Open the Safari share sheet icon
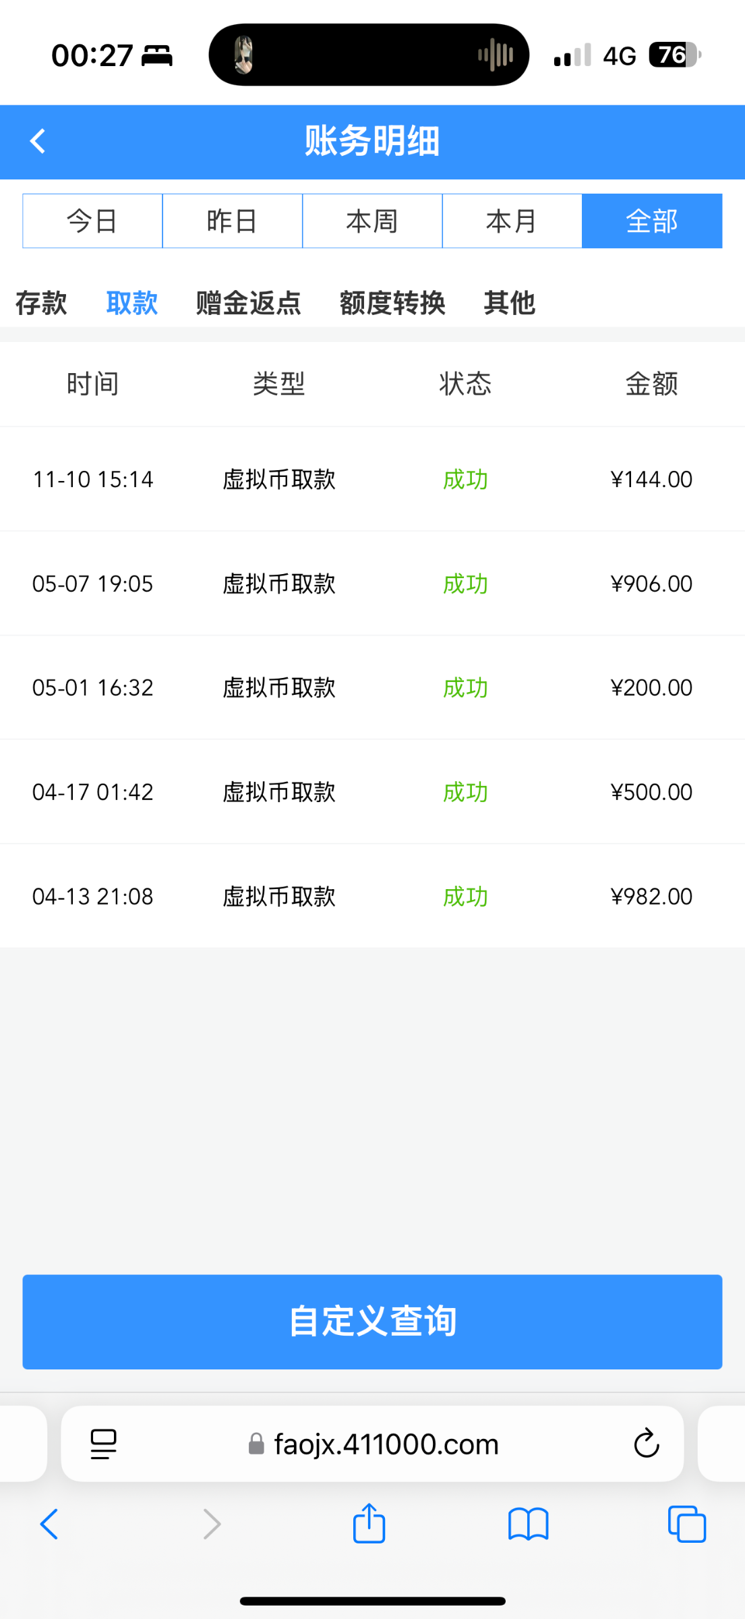This screenshot has height=1619, width=745. tap(369, 1524)
